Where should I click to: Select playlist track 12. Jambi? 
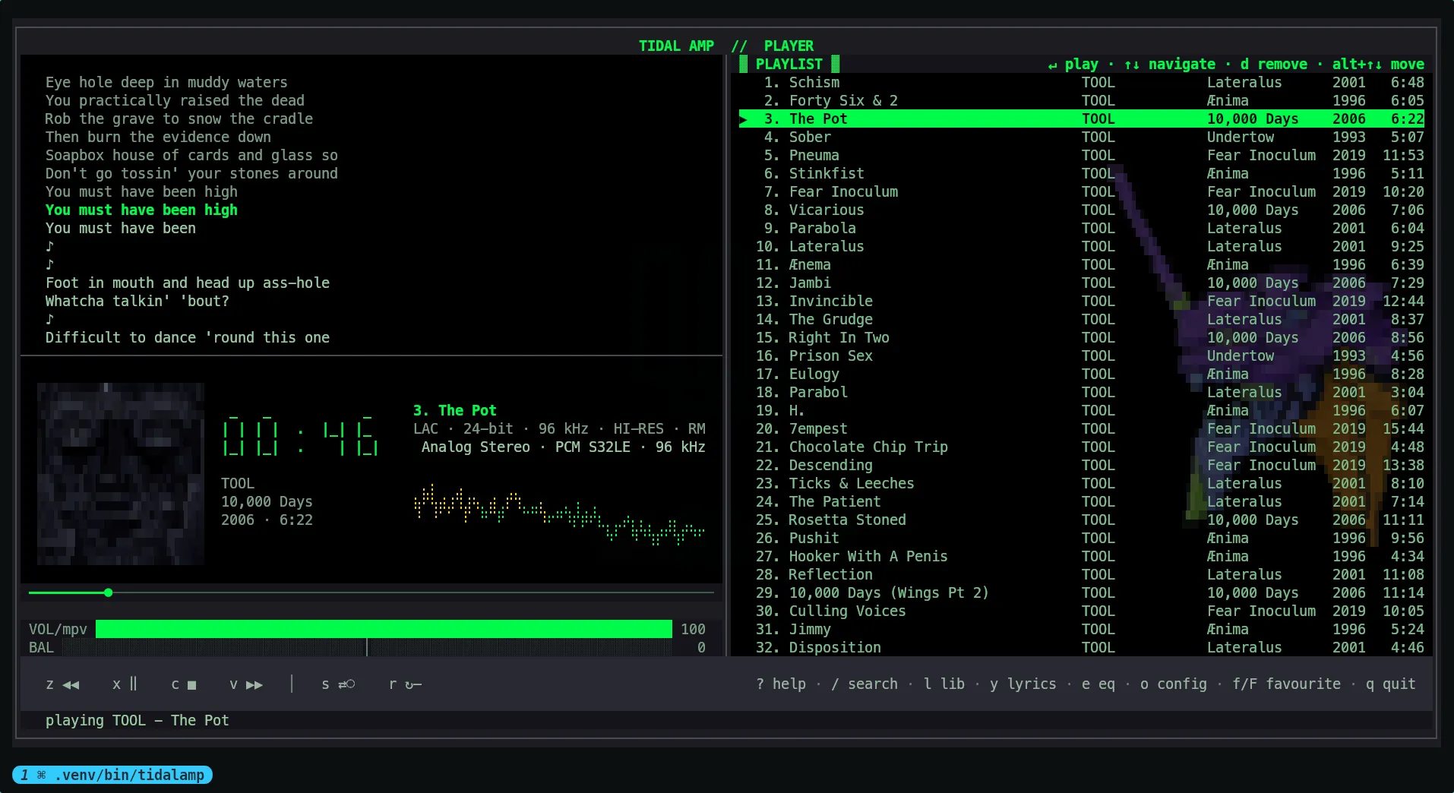(x=1082, y=283)
